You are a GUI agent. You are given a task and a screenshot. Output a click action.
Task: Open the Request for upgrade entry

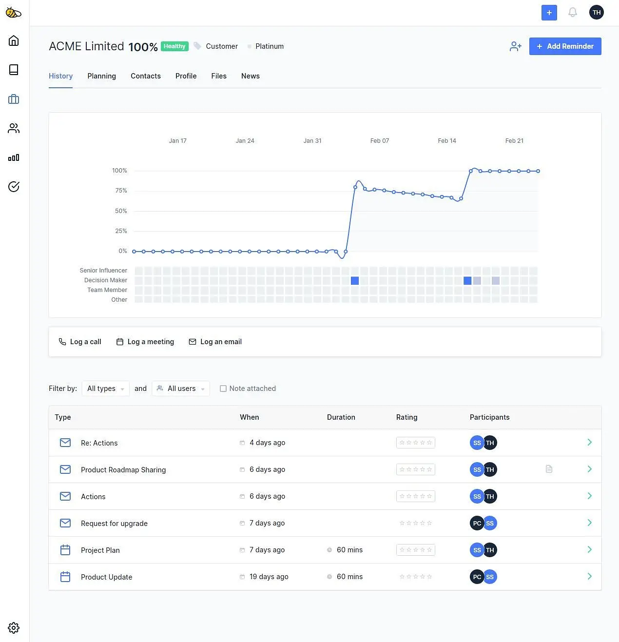coord(114,524)
